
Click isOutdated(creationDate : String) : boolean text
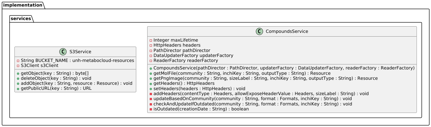pyautogui.click(x=201, y=109)
